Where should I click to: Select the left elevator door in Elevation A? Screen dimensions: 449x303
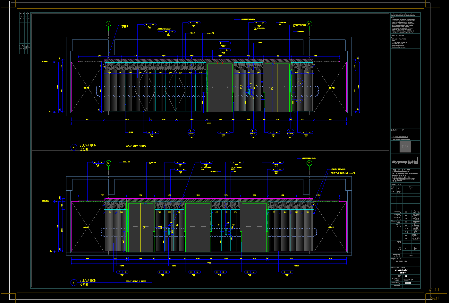(x=220, y=88)
